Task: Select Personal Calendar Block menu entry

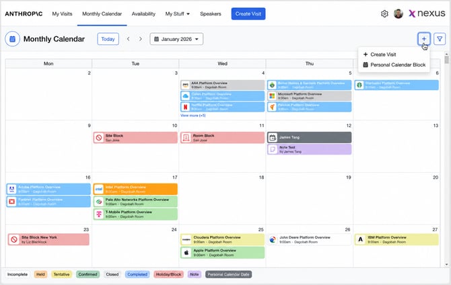Action: 394,65
